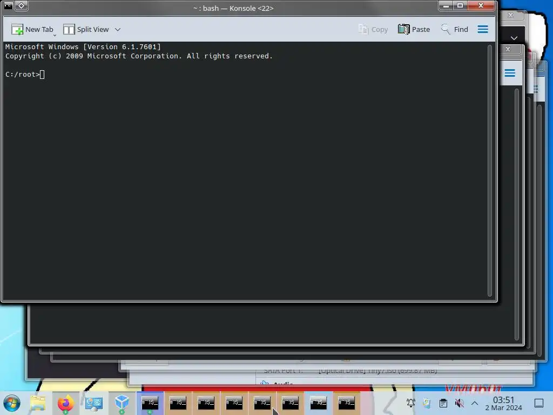Close the background window with the dark chevron

(x=510, y=15)
